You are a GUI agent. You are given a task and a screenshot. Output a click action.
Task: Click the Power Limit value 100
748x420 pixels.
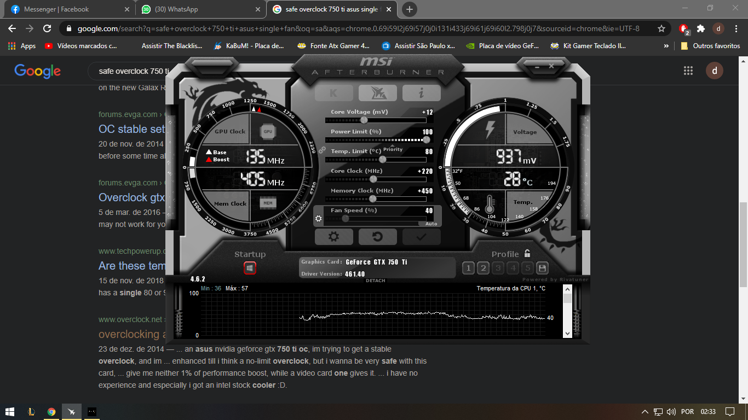(428, 132)
